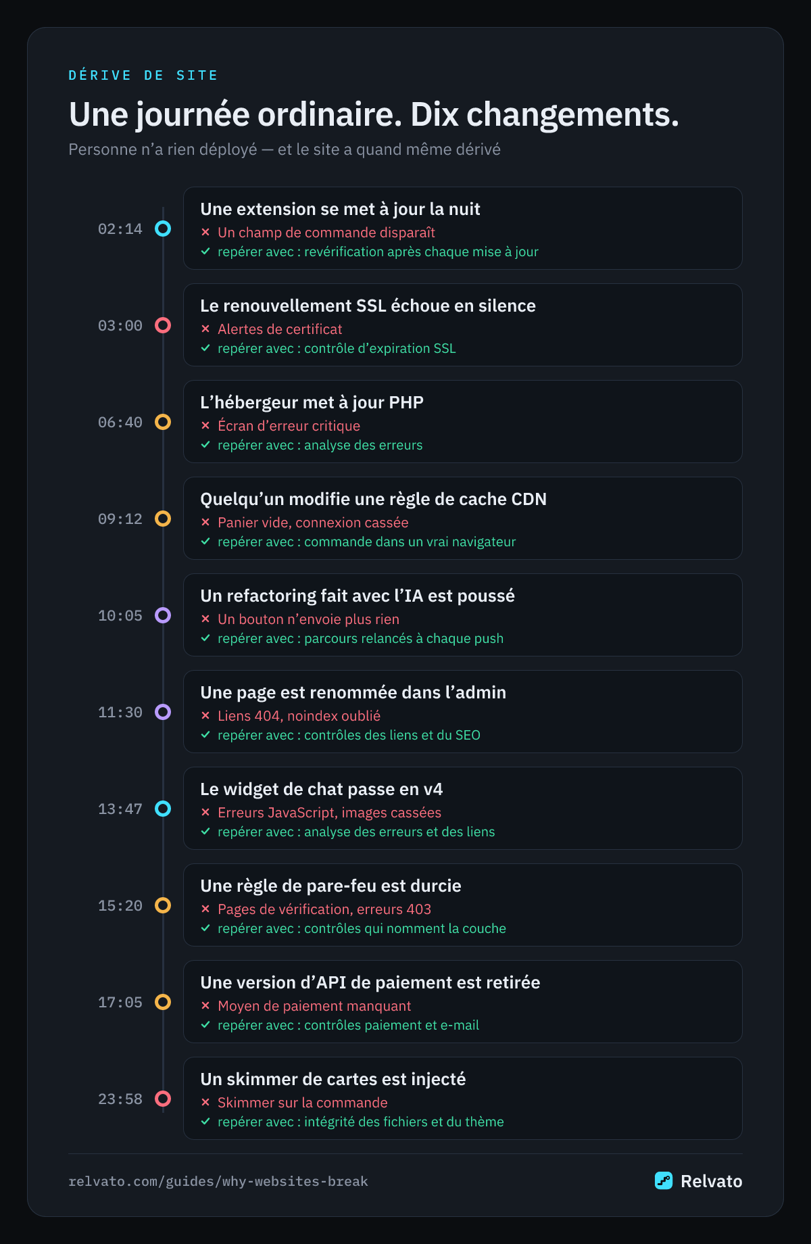Select the 10:05 purple timeline marker

[x=163, y=615]
